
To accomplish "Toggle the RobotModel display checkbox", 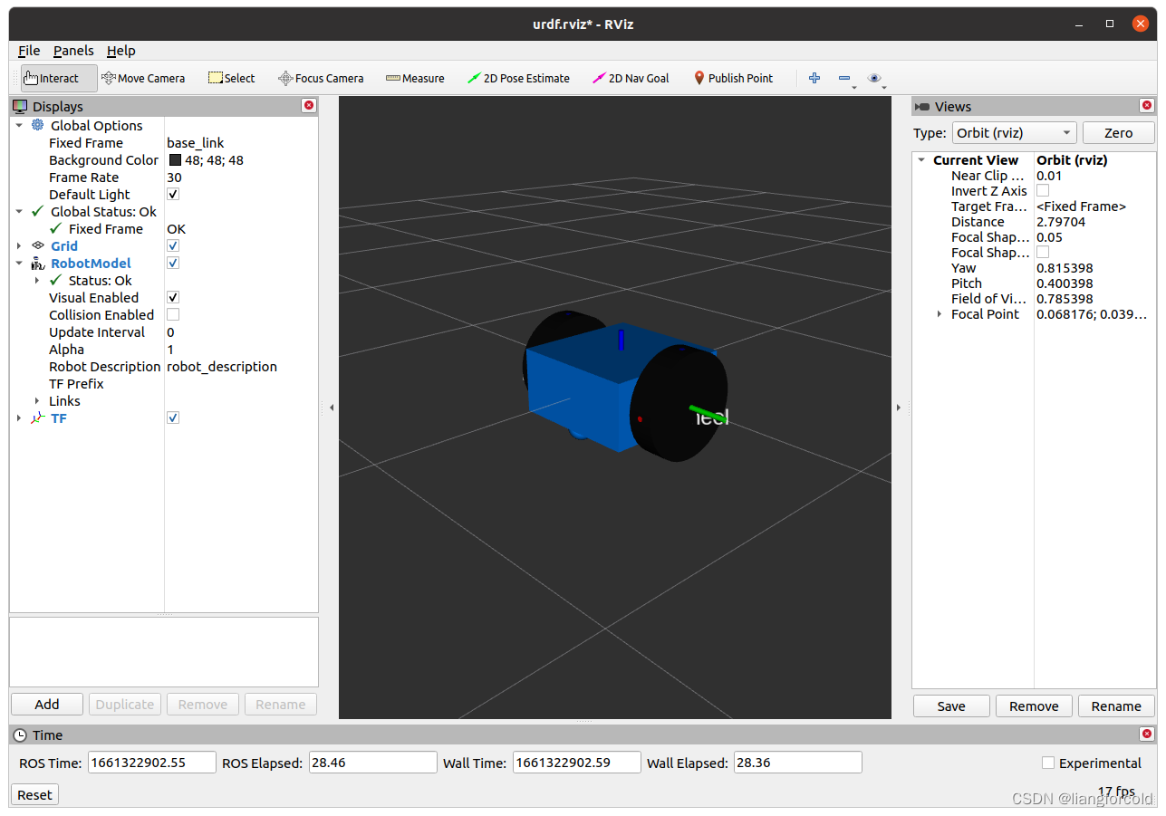I will click(173, 263).
